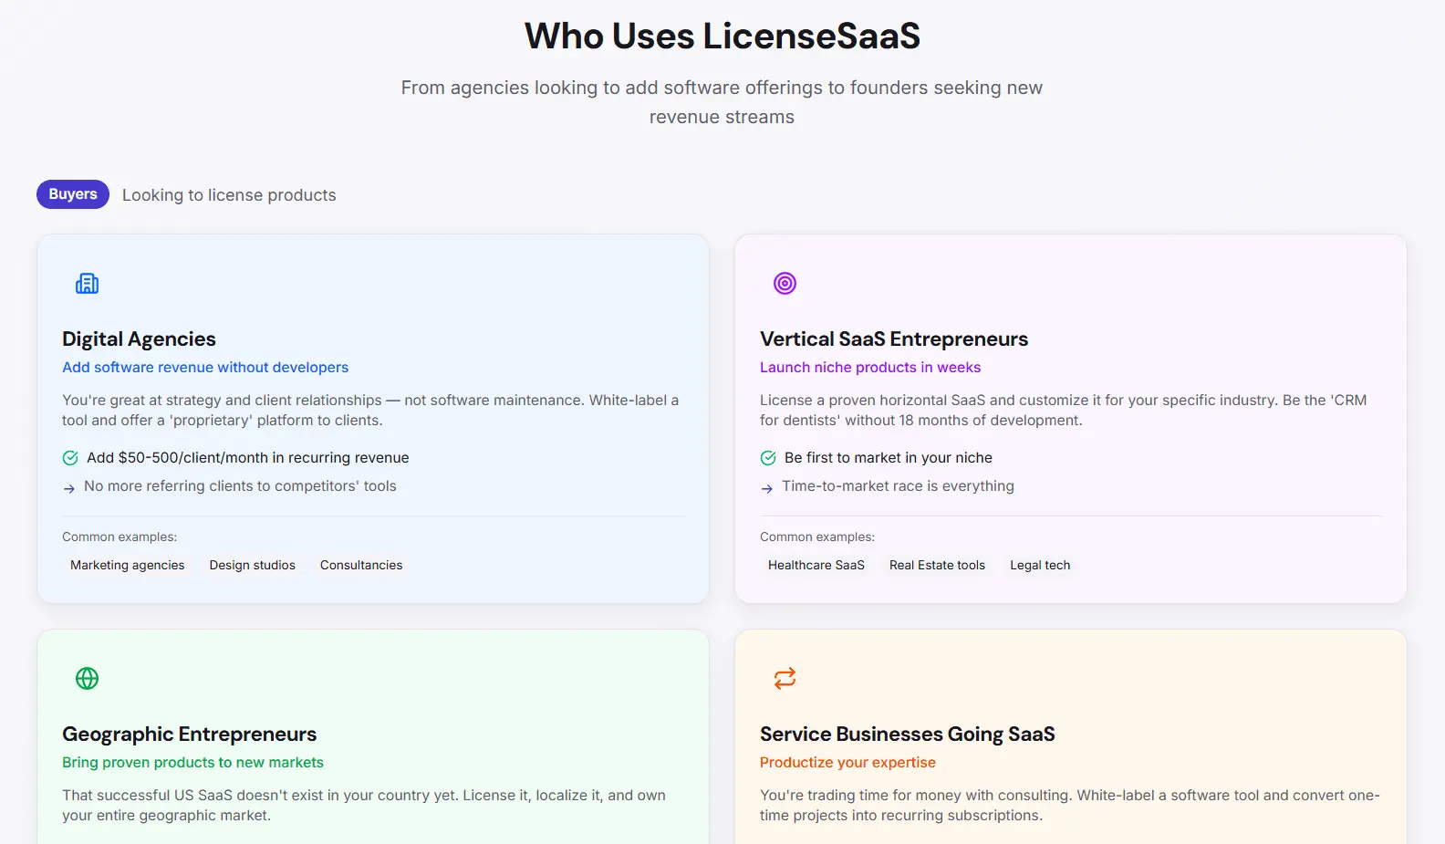The height and width of the screenshot is (844, 1445).
Task: Click 'Time-to-market race is everything' text
Action: tap(898, 486)
